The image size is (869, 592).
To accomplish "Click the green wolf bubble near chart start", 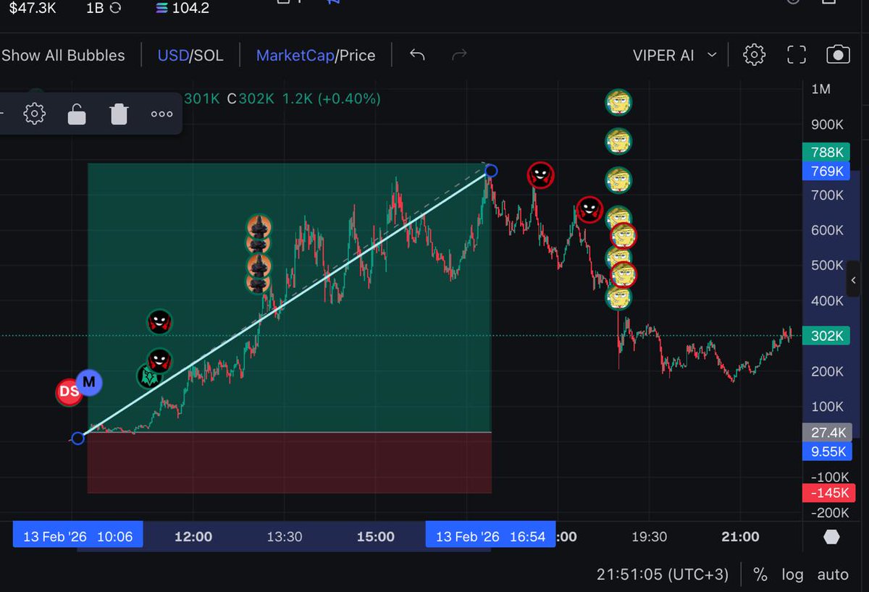I will [150, 376].
